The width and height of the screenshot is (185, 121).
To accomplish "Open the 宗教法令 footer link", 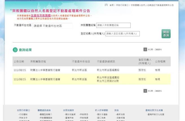I will coord(23,118).
